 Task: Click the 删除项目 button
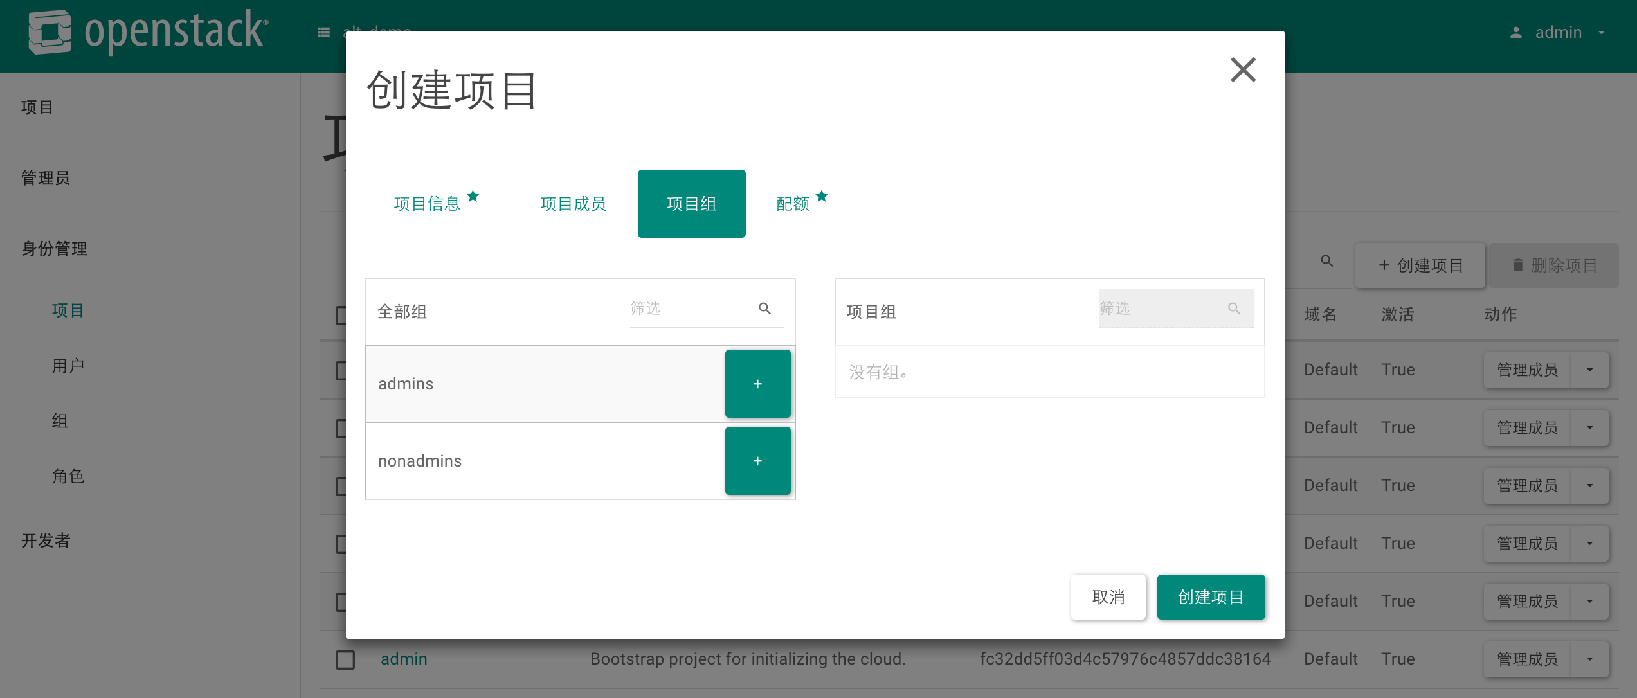1554,265
